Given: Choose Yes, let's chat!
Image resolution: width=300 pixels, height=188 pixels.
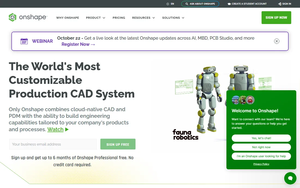Looking at the screenshot, I should (261, 138).
